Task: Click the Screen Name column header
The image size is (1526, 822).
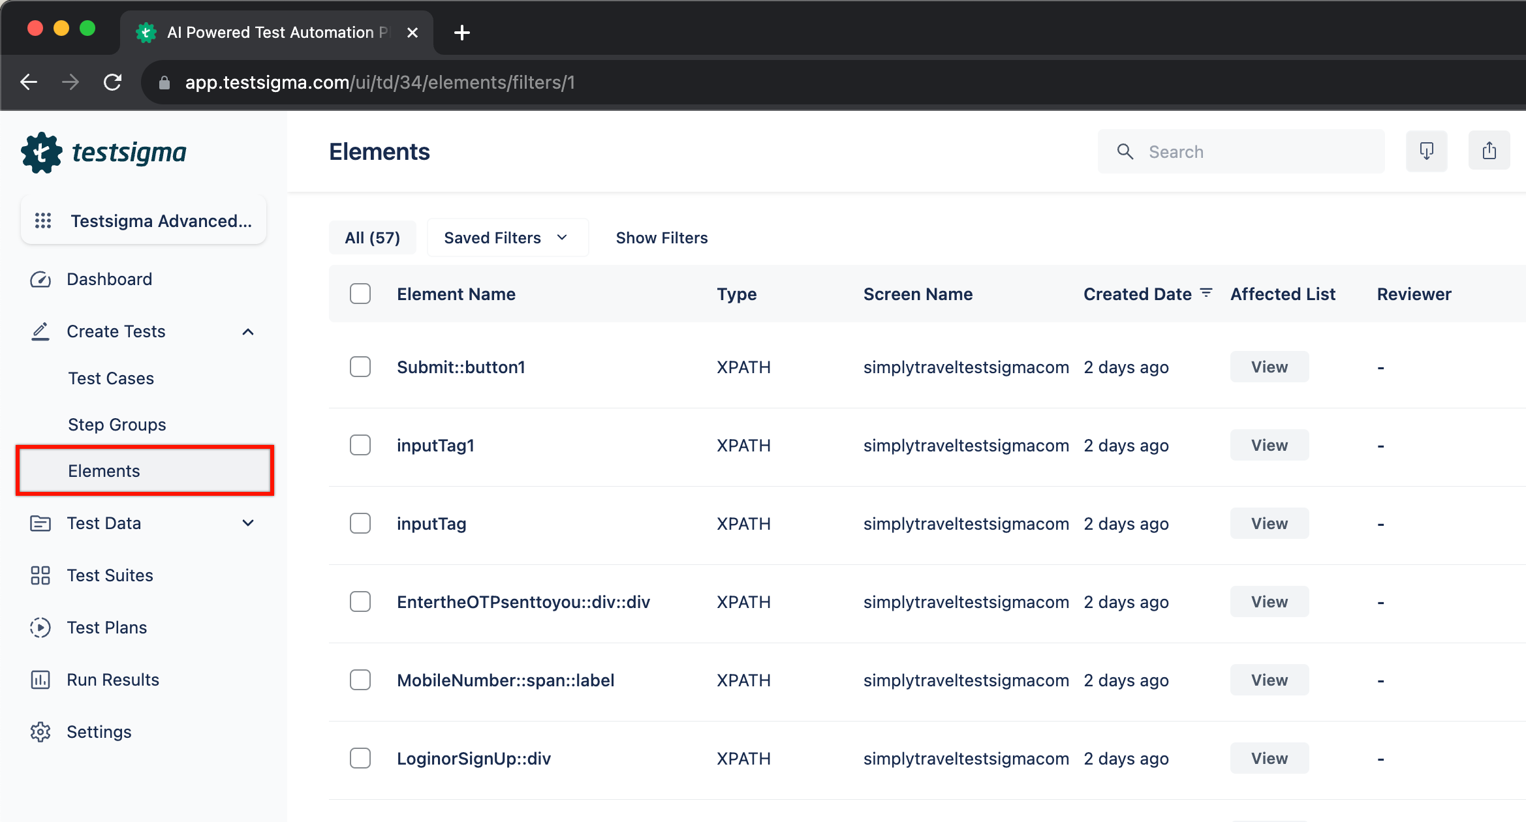Action: pos(918,294)
